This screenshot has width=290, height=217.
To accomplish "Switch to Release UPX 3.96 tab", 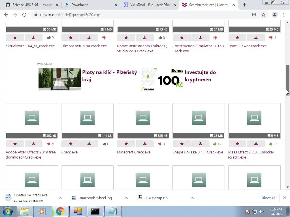I will click(32, 5).
